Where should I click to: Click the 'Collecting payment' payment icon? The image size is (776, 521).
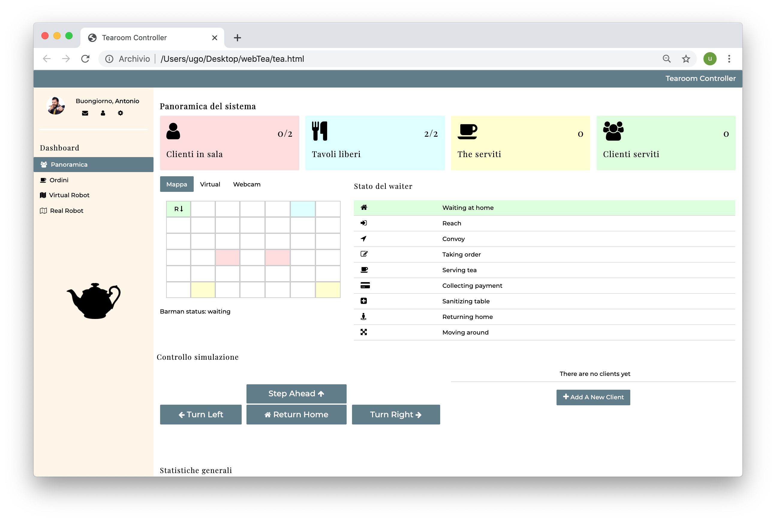click(x=365, y=285)
